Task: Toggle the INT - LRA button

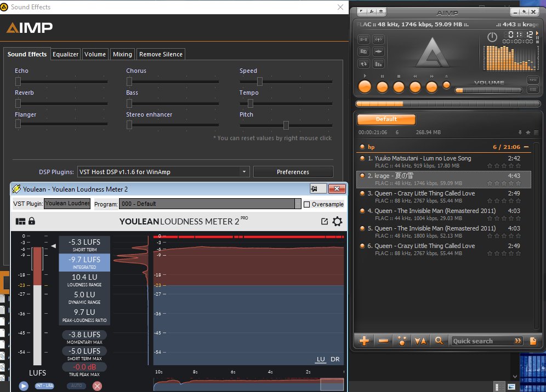Action: (x=44, y=386)
